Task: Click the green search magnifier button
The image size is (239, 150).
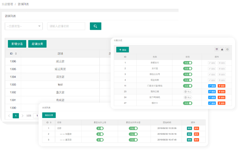Action: coord(95,26)
